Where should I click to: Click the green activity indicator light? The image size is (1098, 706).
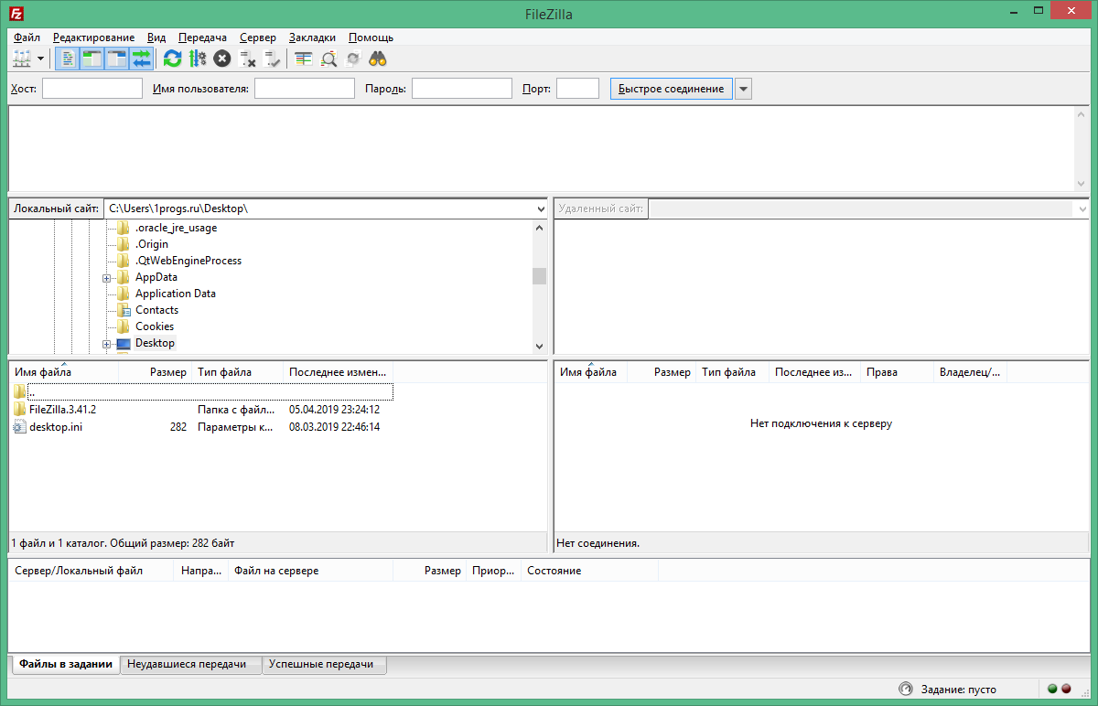pyautogui.click(x=1052, y=689)
